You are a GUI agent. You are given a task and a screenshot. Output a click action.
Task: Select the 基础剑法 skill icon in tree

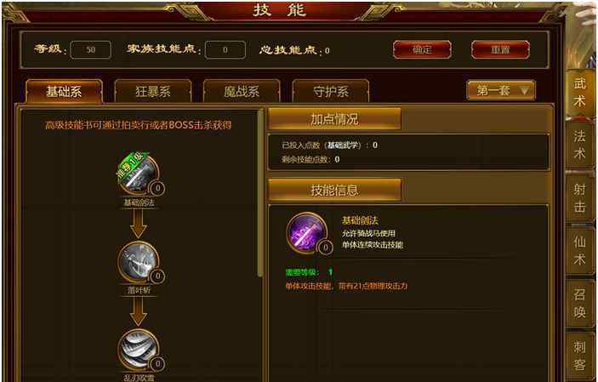point(138,175)
